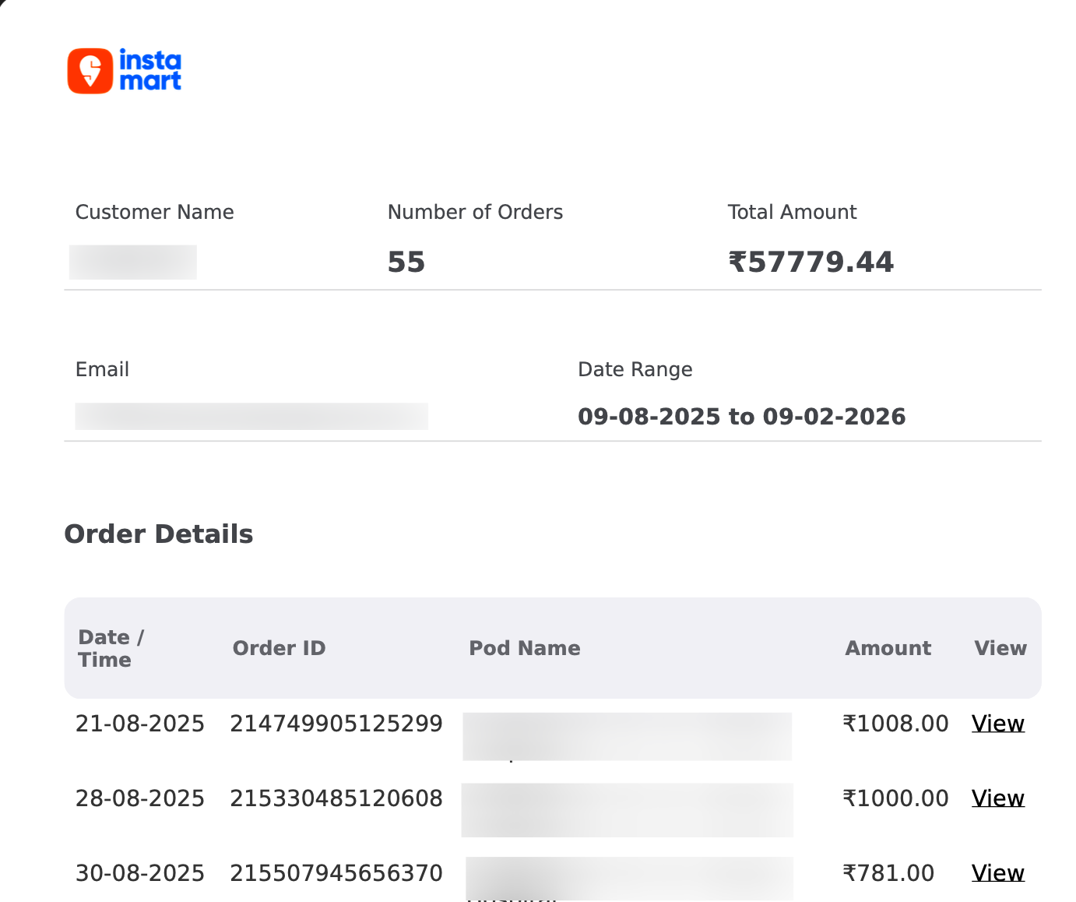This screenshot has width=1076, height=902.
Task: Open the View link for order 215330485120608
Action: tap(997, 798)
